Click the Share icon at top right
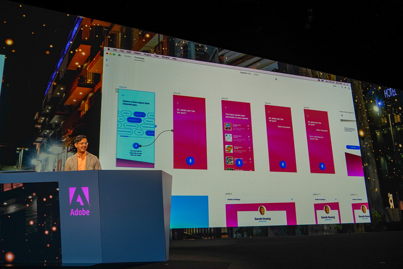The width and height of the screenshot is (403, 269). tap(349, 88)
